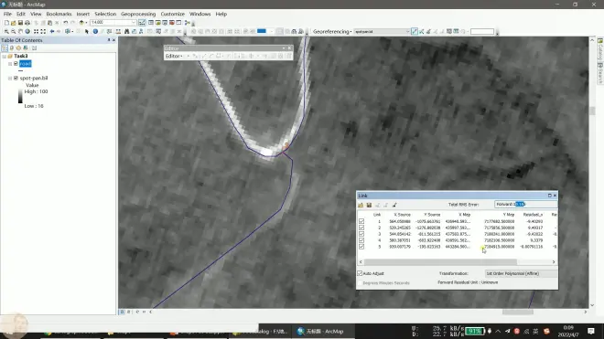Viewport: 604px width, 339px height.
Task: Go back to previous extent arrow
Action: (51, 32)
